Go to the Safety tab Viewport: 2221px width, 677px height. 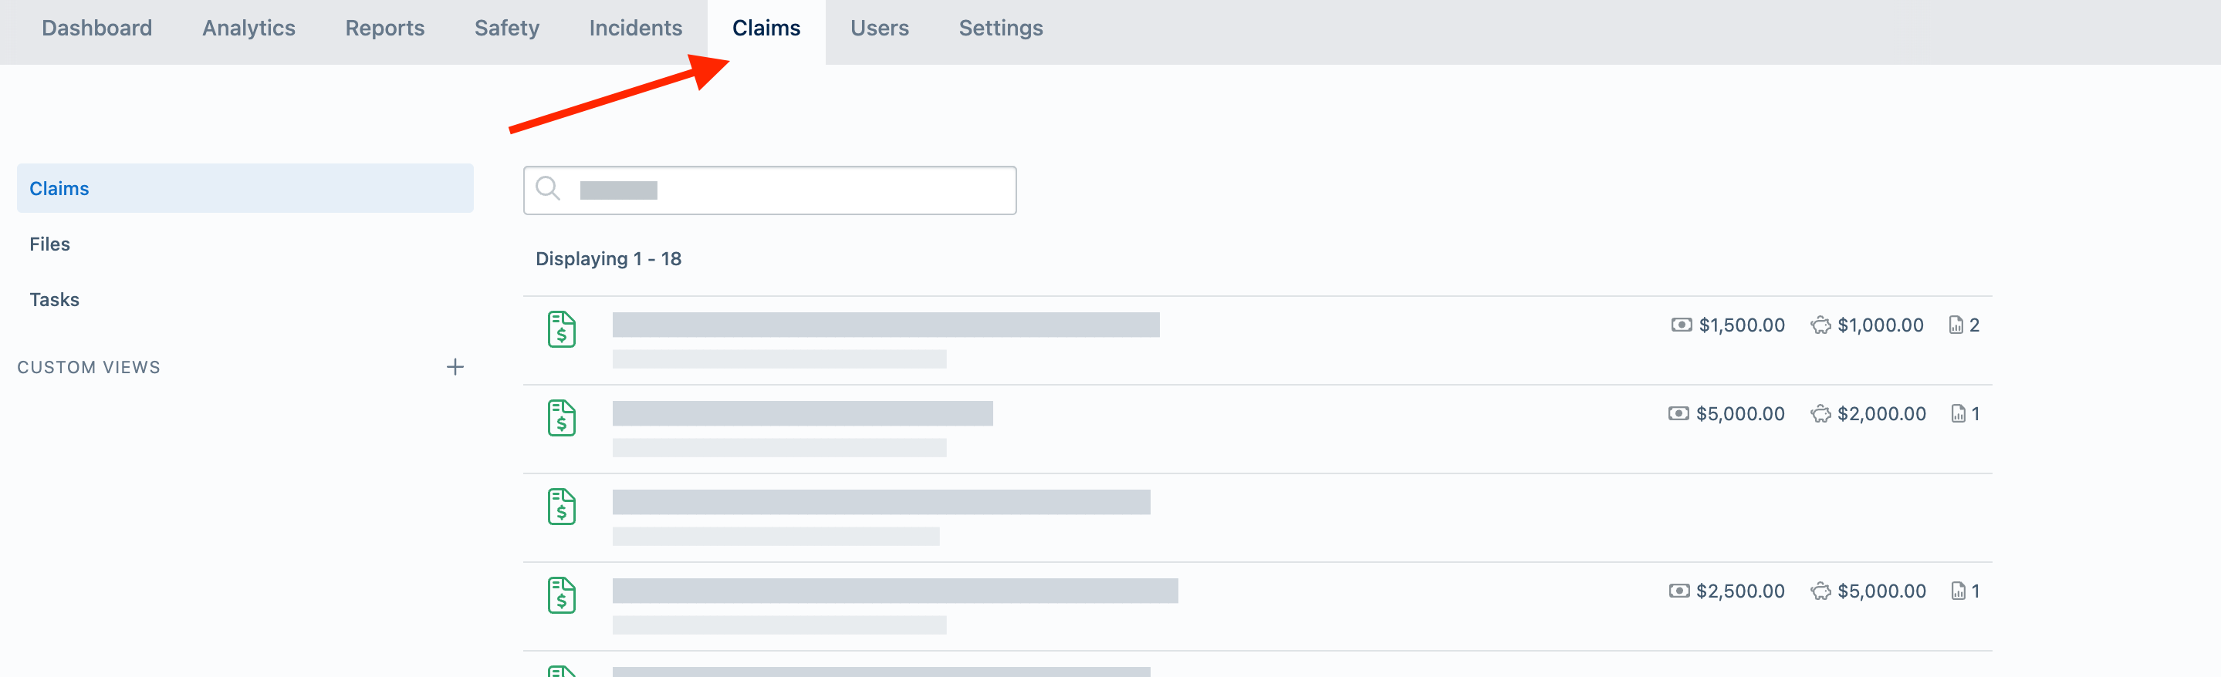pos(507,29)
